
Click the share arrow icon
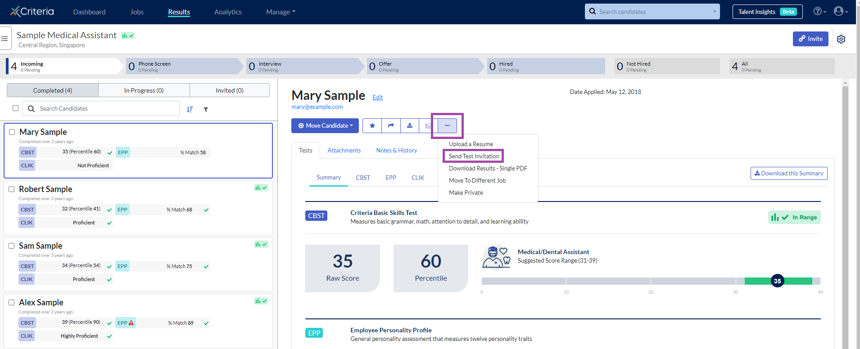(x=391, y=125)
